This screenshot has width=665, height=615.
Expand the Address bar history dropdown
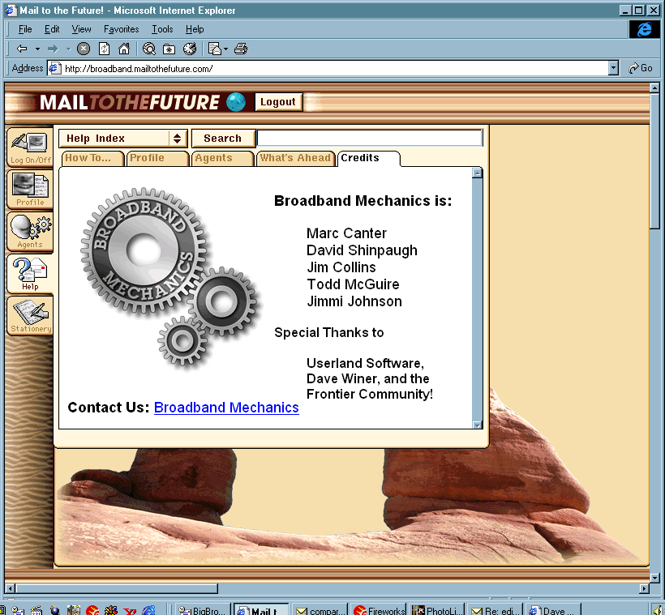(x=613, y=69)
